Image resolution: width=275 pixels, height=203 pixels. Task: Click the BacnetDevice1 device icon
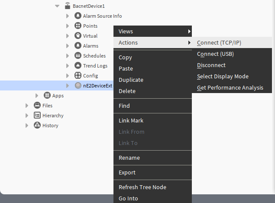pos(67,6)
